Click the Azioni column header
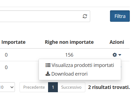The height and width of the screenshot is (105, 132). pos(117,42)
